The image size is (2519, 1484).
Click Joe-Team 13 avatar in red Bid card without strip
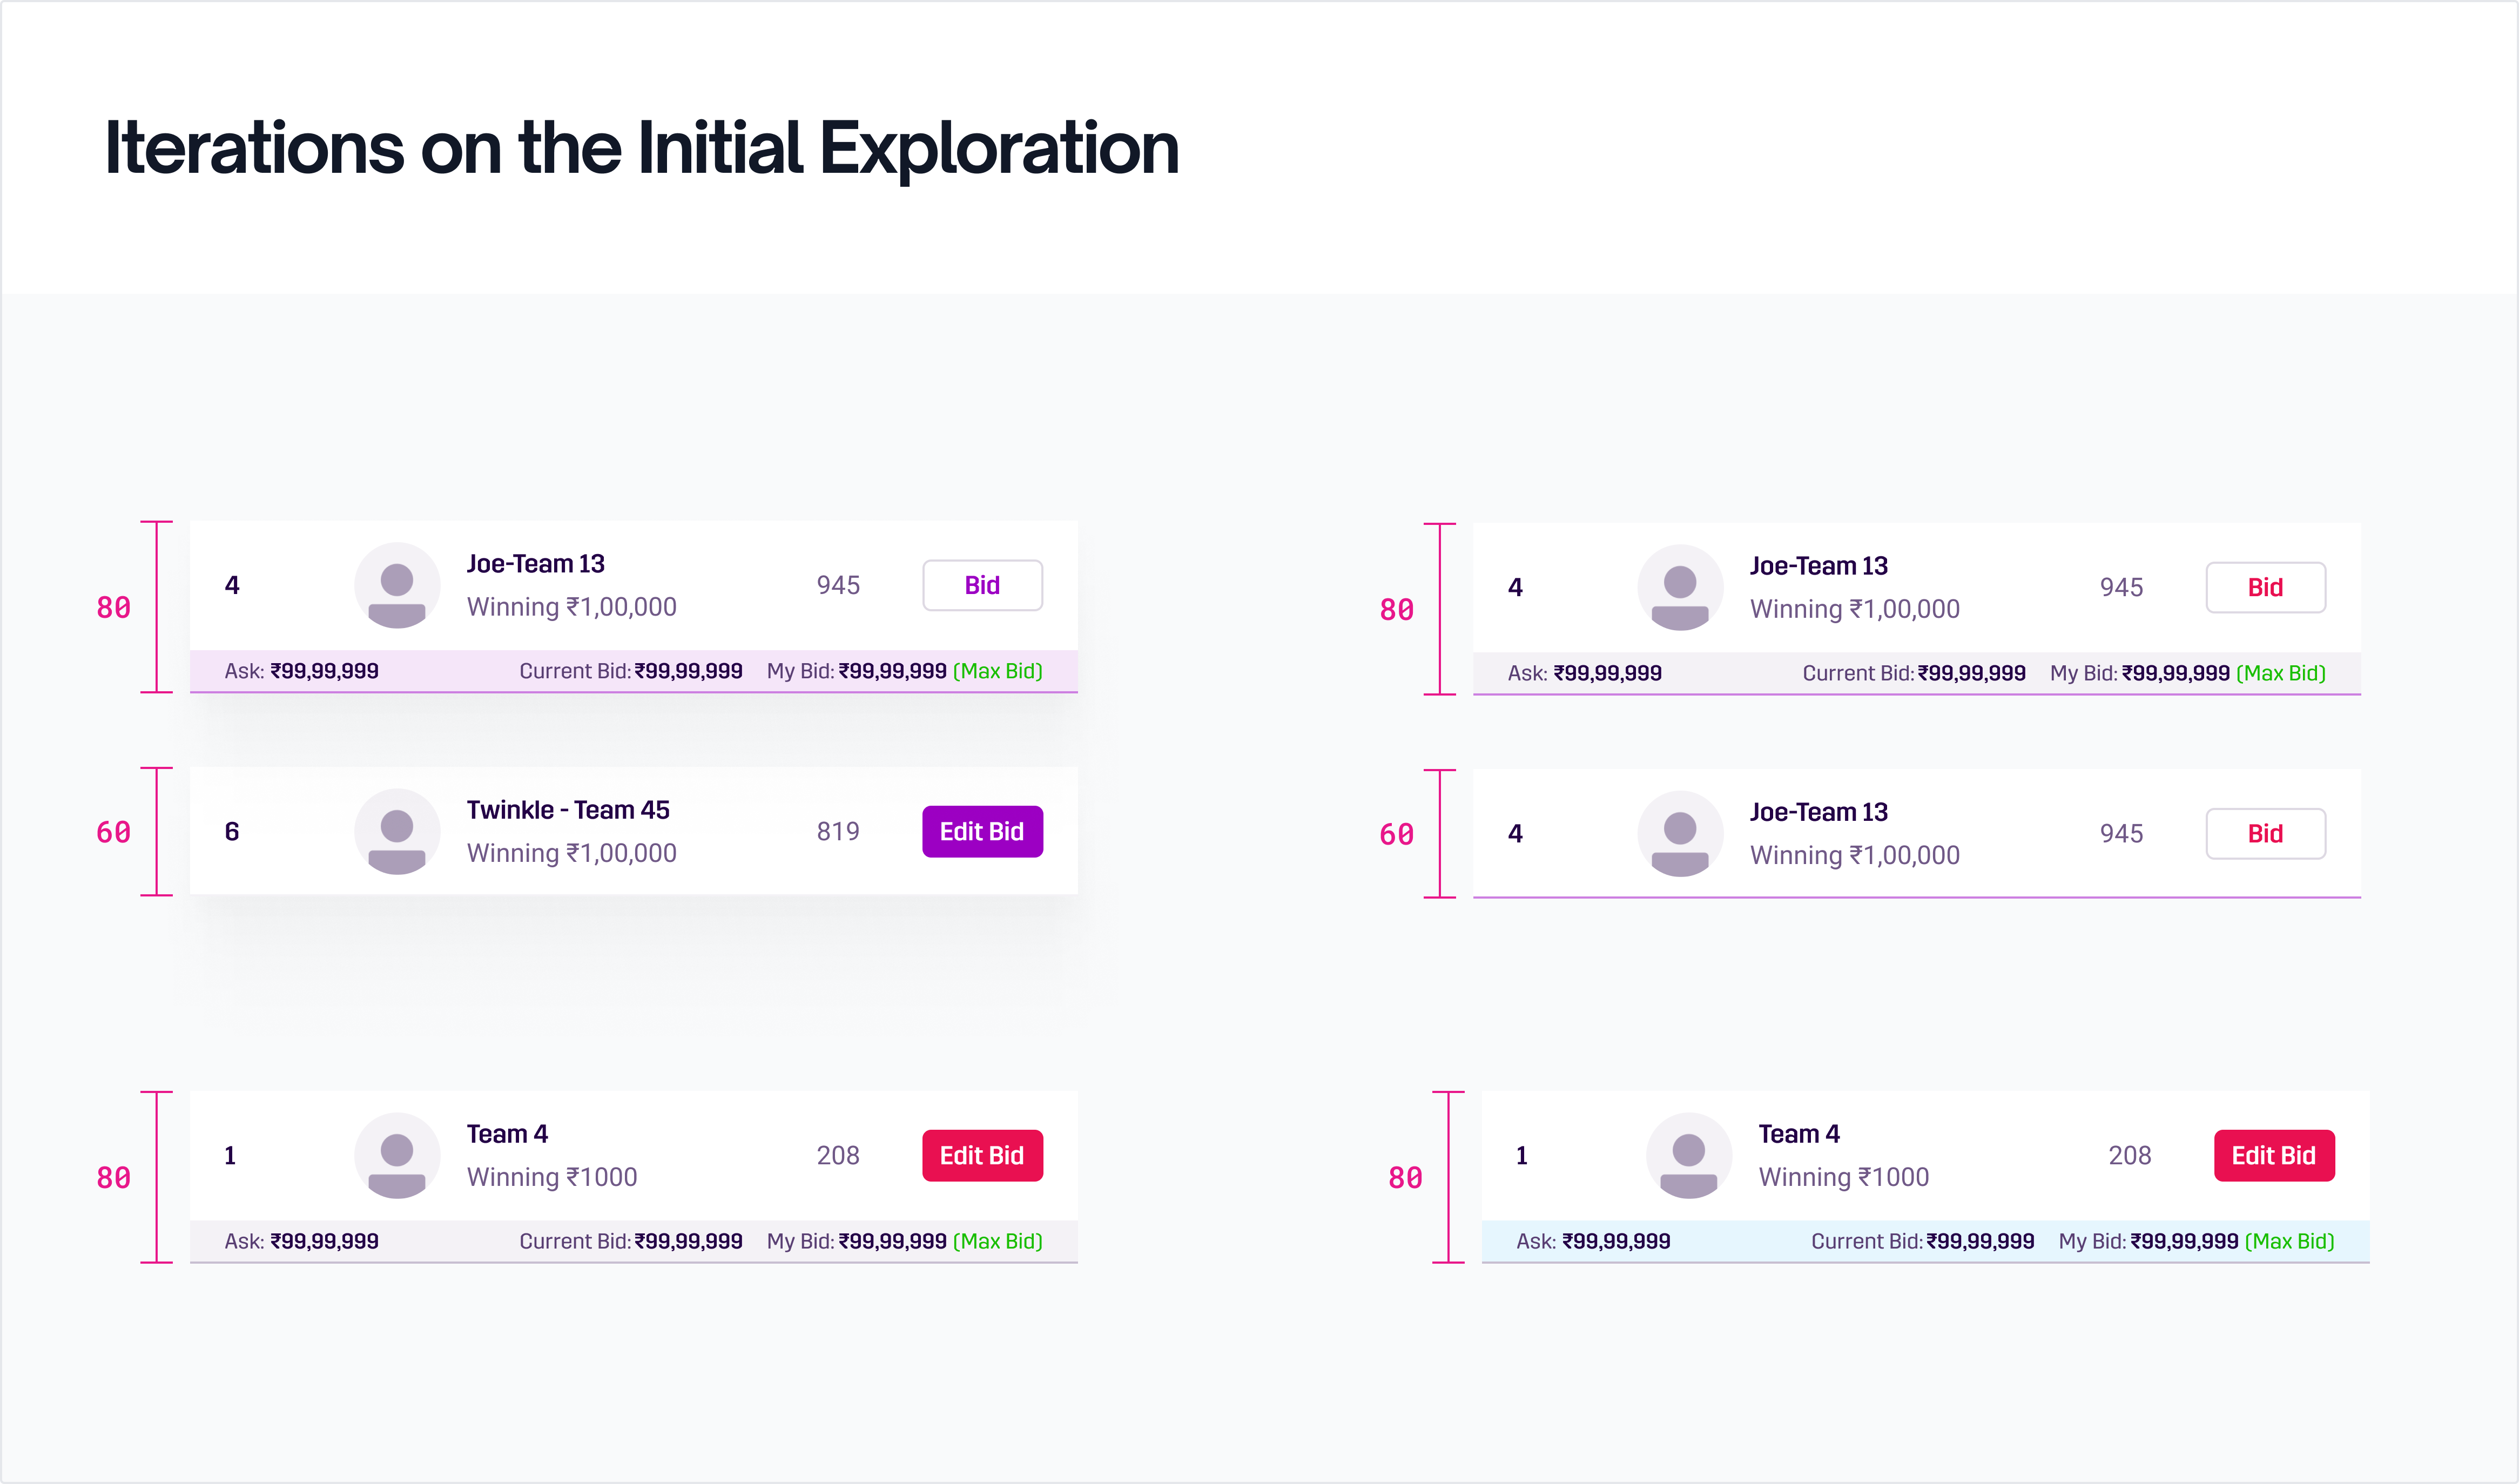click(1680, 834)
